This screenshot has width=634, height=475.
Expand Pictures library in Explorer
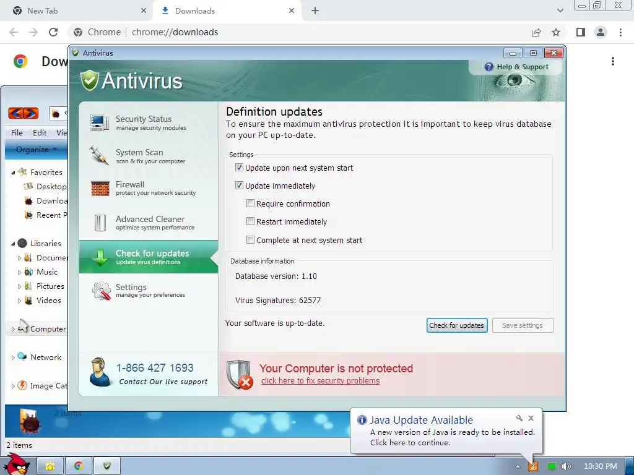(19, 286)
